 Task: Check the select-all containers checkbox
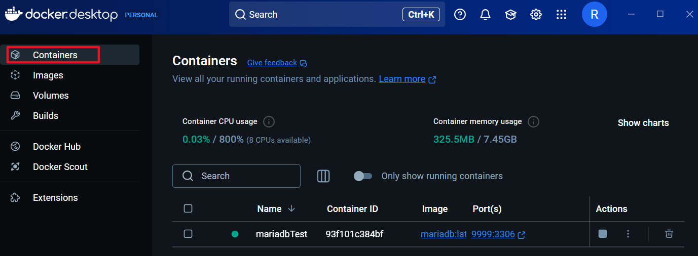(188, 208)
